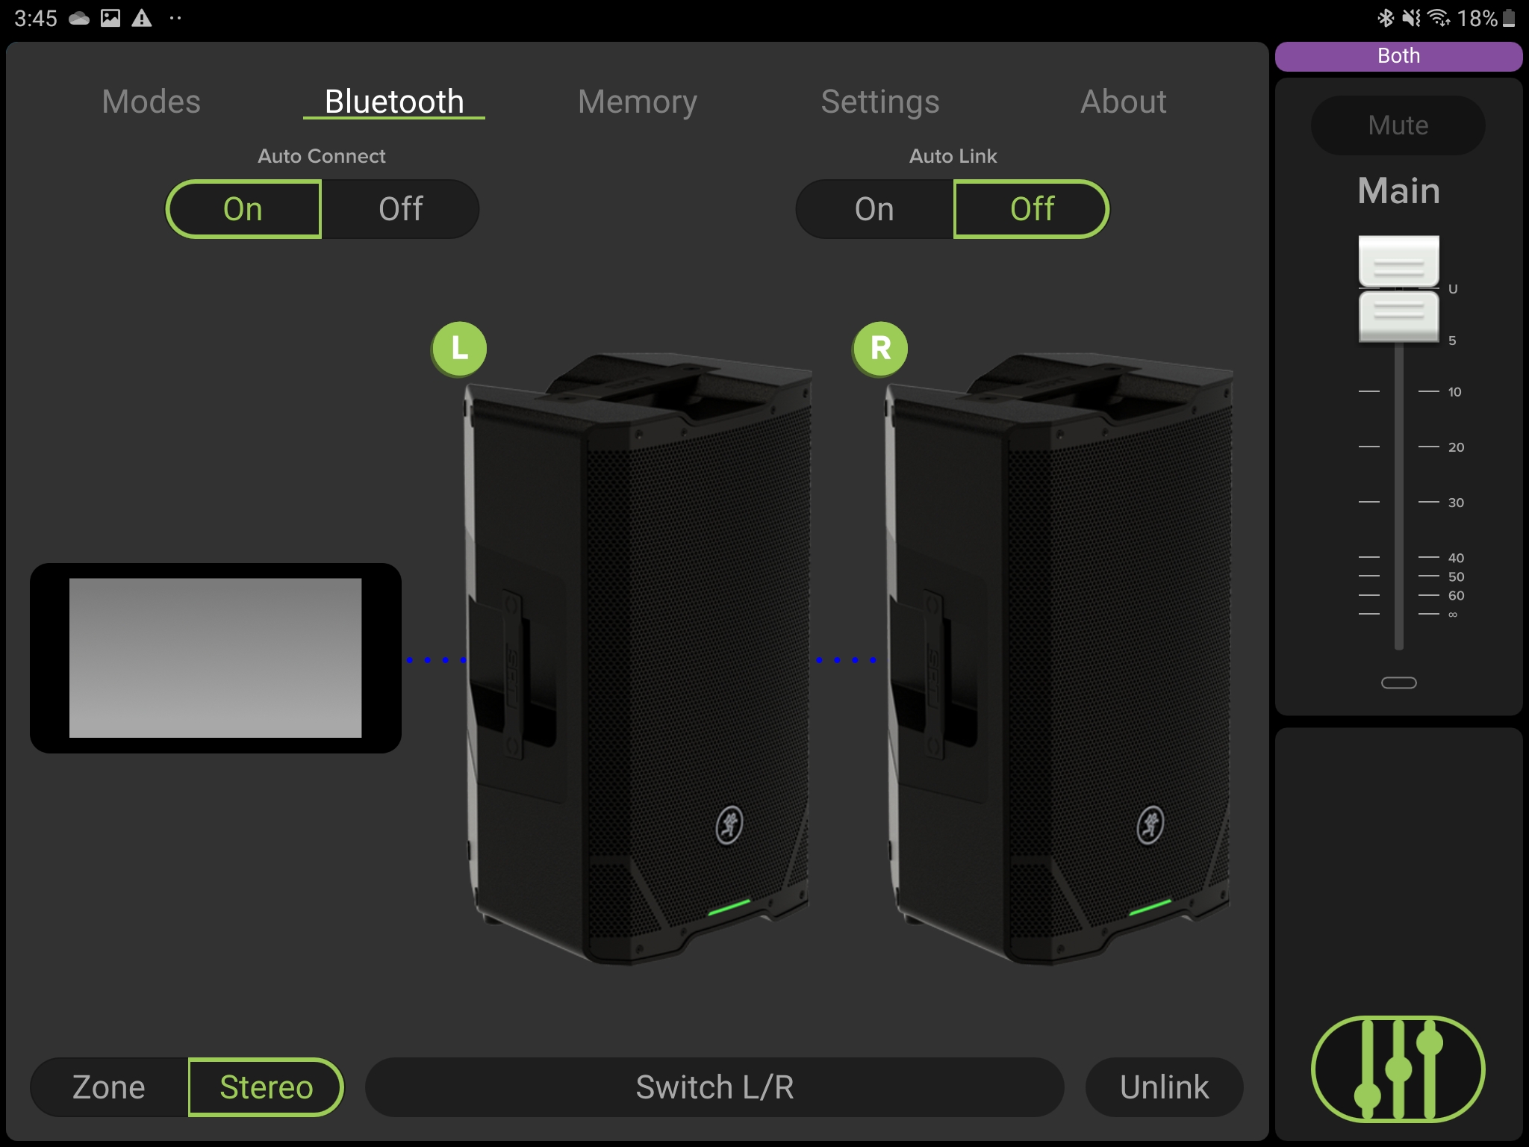Tap the warning triangle notification icon
The width and height of the screenshot is (1529, 1147).
coord(142,18)
